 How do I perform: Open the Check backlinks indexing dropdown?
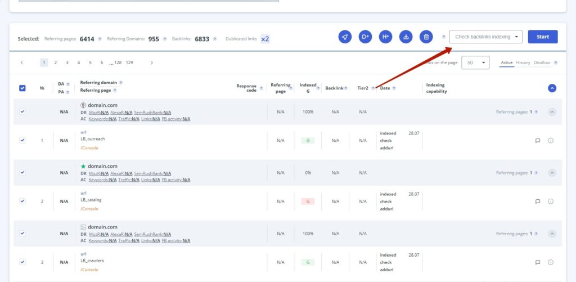(x=486, y=37)
